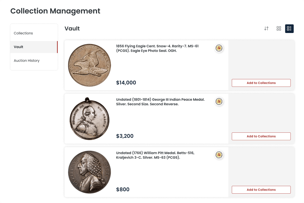Image resolution: width=304 pixels, height=203 pixels.
Task: Open the Collections sidebar tab
Action: point(23,33)
